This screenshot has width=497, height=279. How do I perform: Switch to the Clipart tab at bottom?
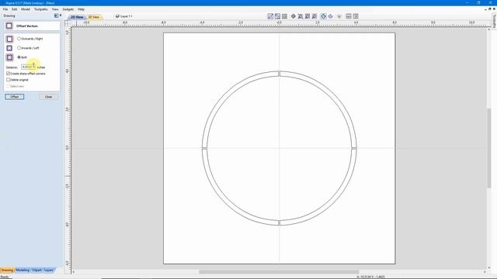(36, 270)
